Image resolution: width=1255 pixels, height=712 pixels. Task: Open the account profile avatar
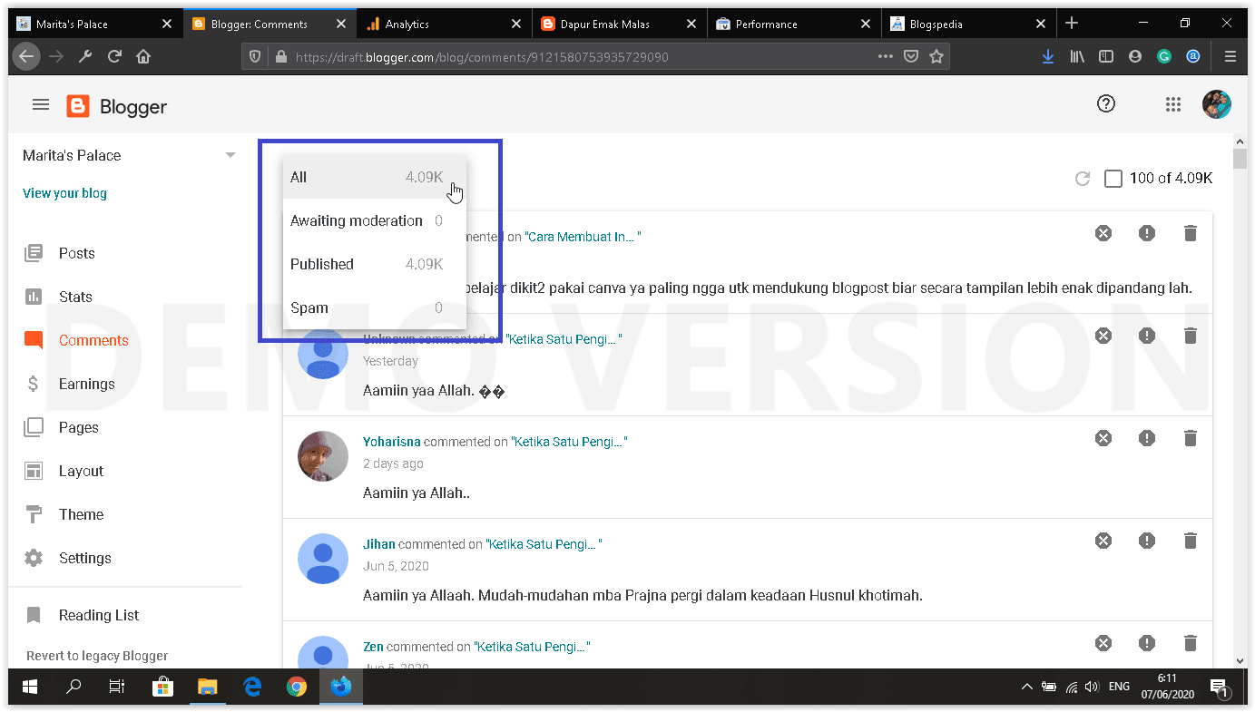click(1217, 104)
